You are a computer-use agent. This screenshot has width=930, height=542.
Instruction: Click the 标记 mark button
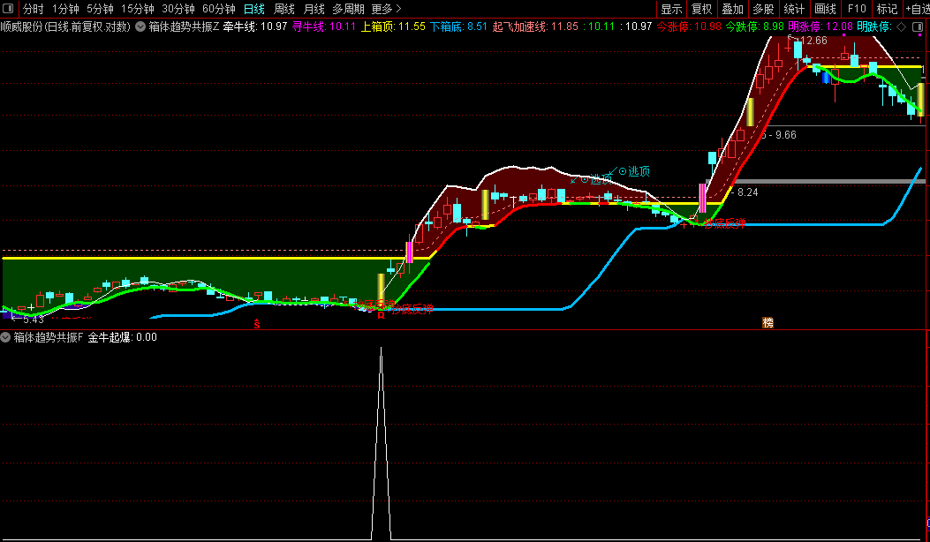[887, 9]
